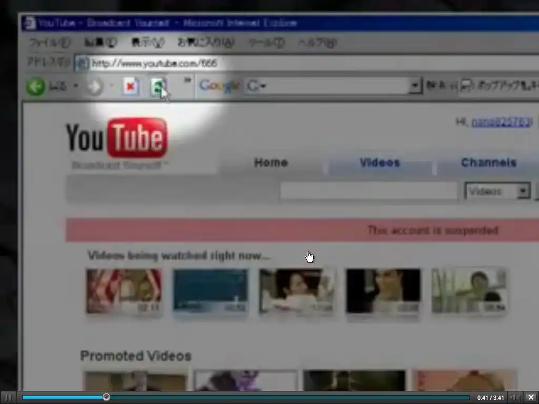Open the second Promoted Videos thumbnail with purple
Screen dimensions: 539x404
pos(245,380)
